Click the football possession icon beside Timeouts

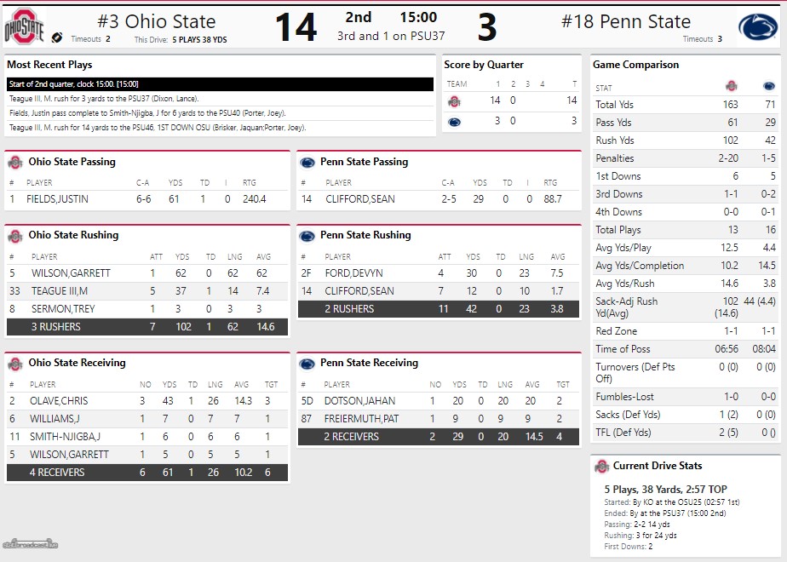58,37
